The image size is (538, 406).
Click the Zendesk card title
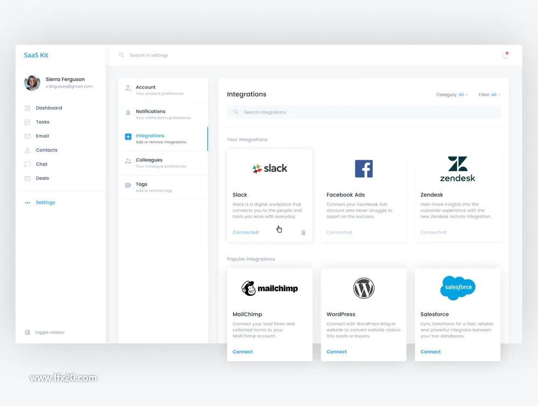(x=431, y=195)
